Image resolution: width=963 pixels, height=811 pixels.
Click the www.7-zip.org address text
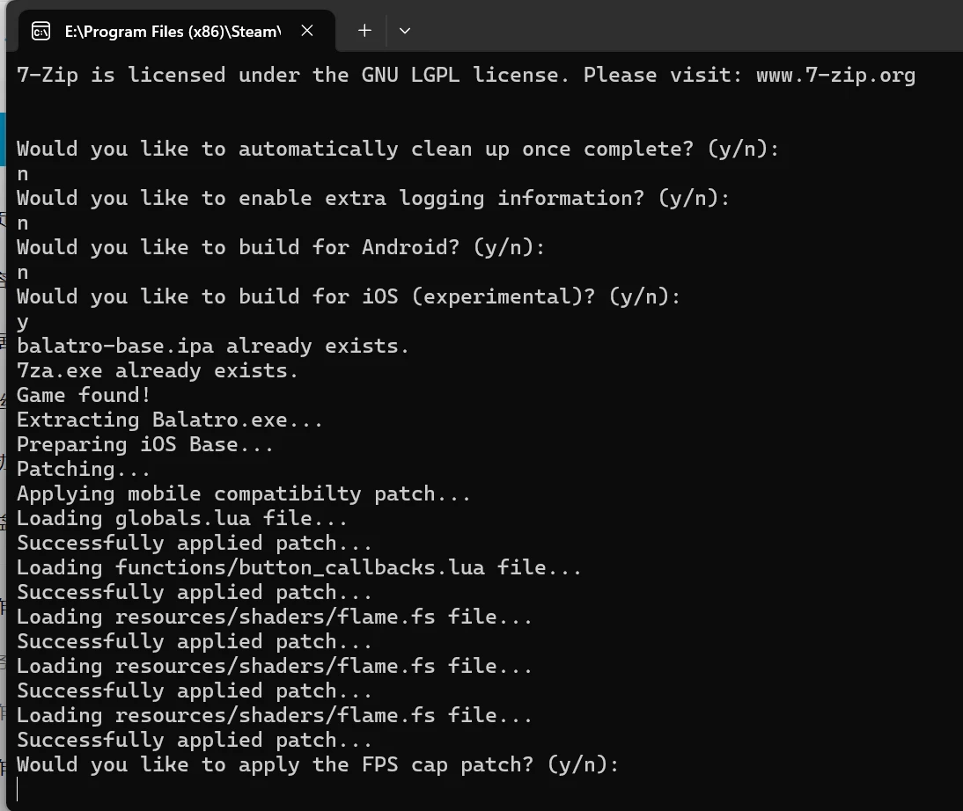click(x=835, y=76)
